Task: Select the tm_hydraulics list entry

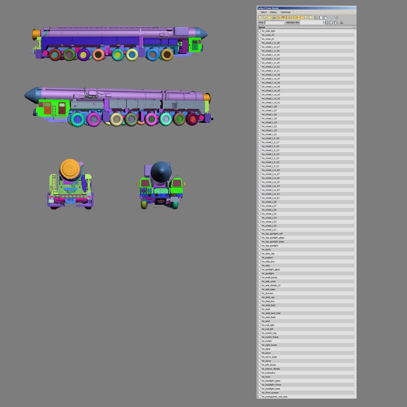Action: point(306,373)
